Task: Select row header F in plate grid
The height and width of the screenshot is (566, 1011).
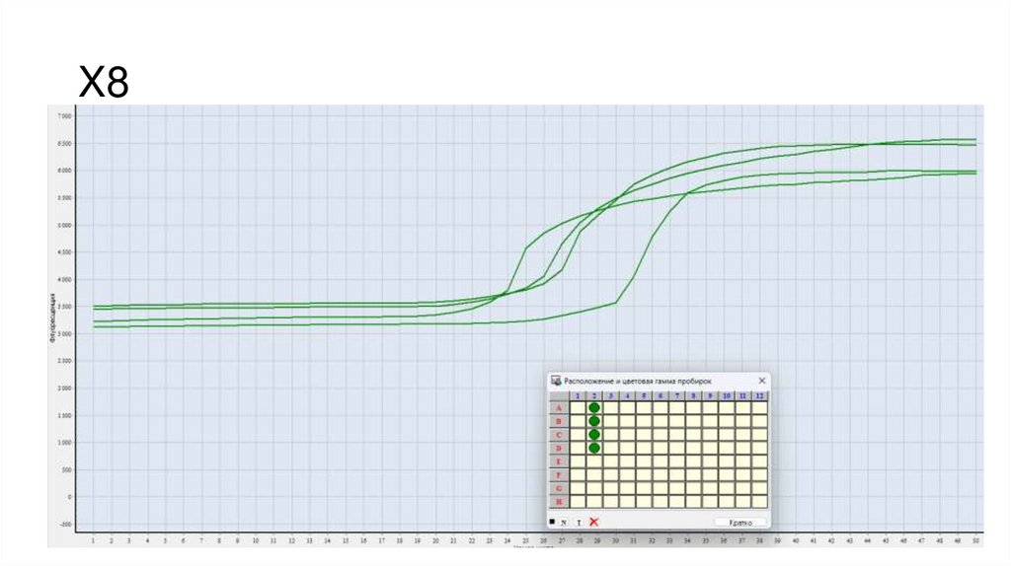Action: click(x=559, y=475)
